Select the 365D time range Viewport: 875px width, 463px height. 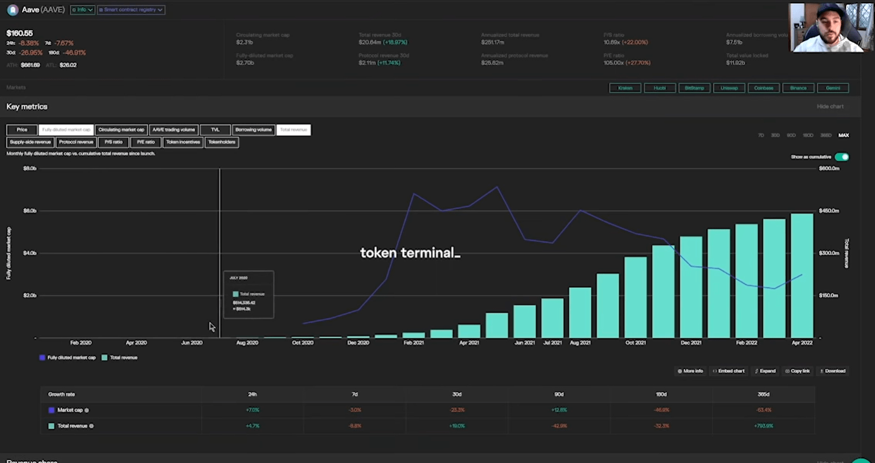point(826,135)
